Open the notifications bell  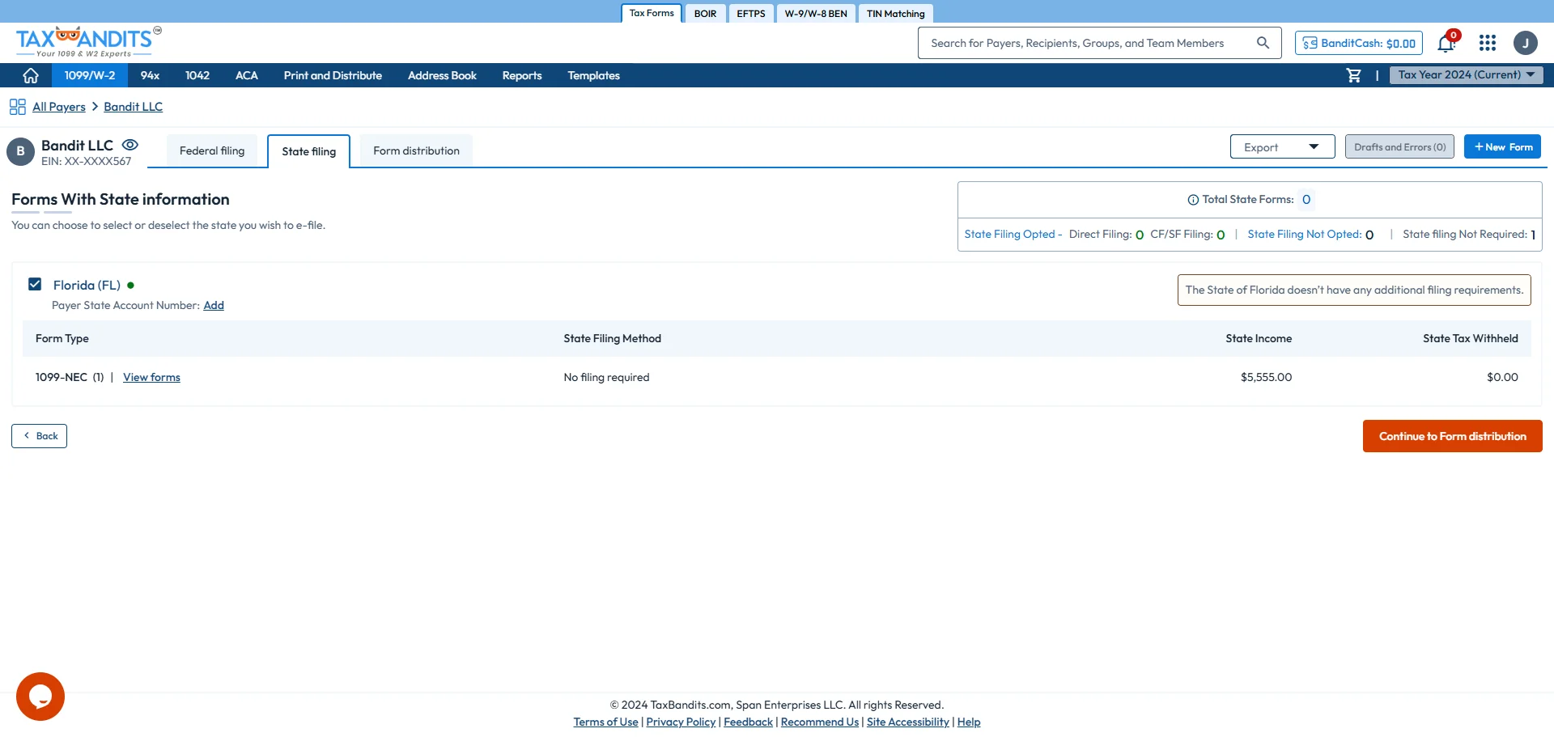point(1446,43)
